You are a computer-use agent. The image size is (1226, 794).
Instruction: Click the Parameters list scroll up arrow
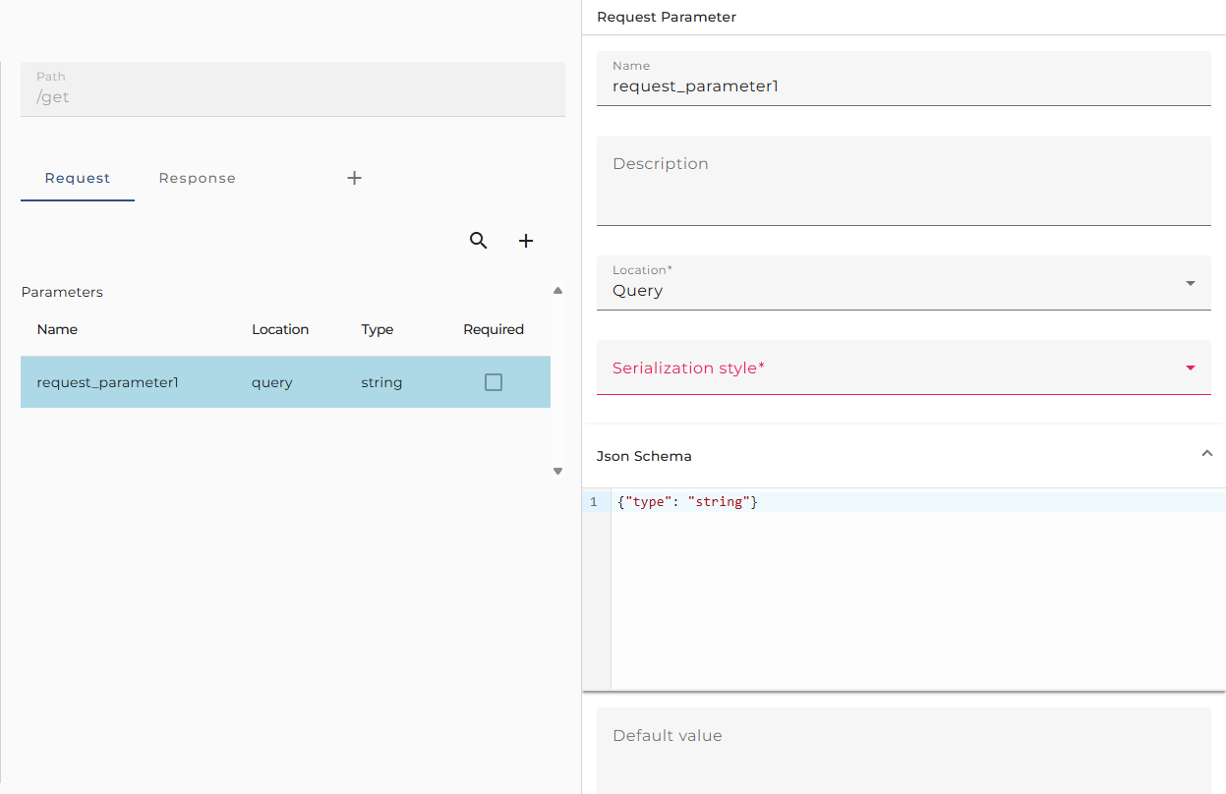[x=557, y=291]
